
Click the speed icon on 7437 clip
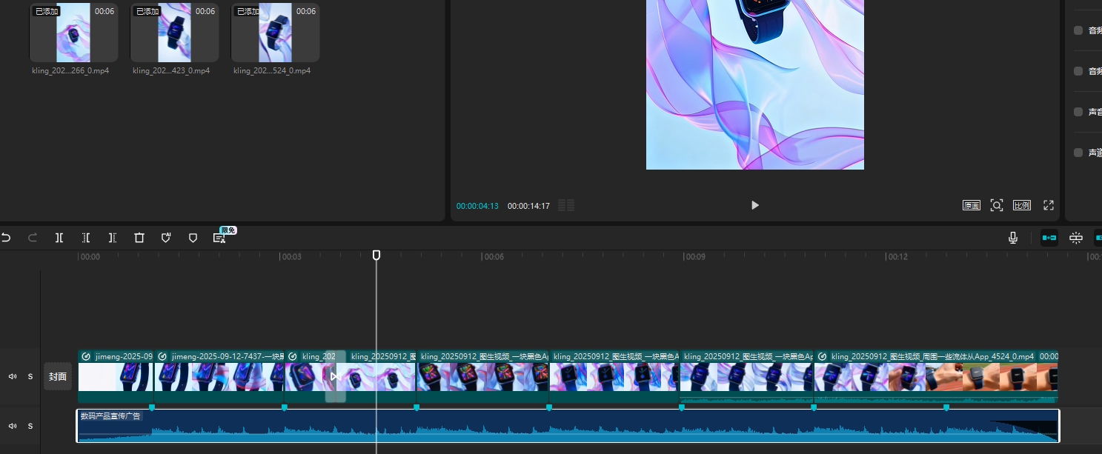tap(162, 356)
